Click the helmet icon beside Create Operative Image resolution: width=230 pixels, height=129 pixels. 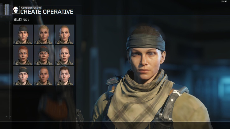(x=16, y=10)
